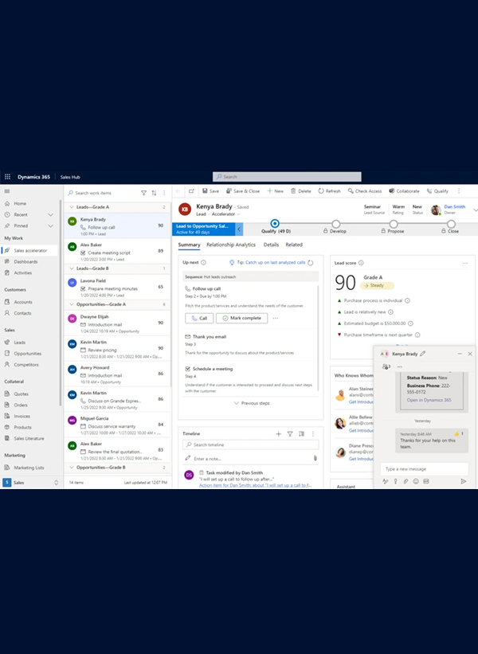This screenshot has width=478, height=654.
Task: Collapse the Opportunities—Grade A group
Action: coord(72,304)
